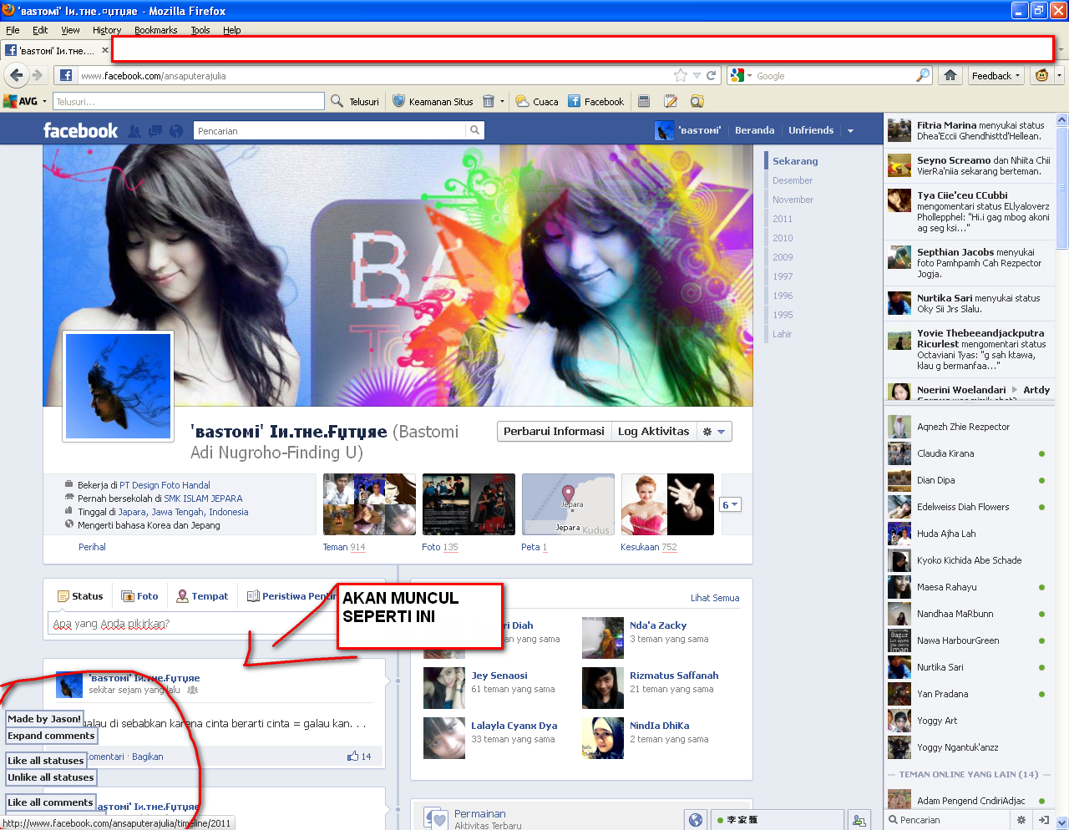Open the Tools menu
The image size is (1069, 830).
200,30
